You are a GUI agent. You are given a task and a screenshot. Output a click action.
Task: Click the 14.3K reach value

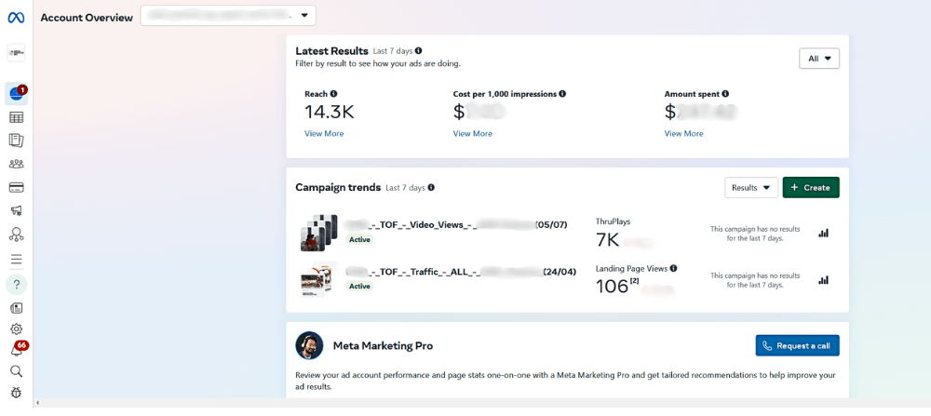click(x=329, y=112)
